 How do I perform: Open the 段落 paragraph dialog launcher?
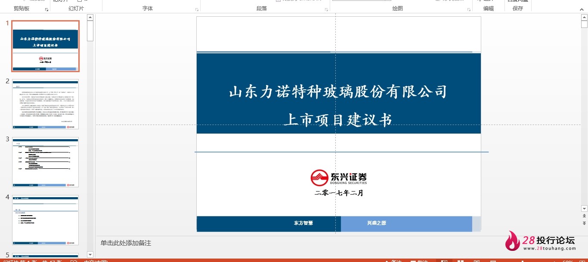(327, 9)
